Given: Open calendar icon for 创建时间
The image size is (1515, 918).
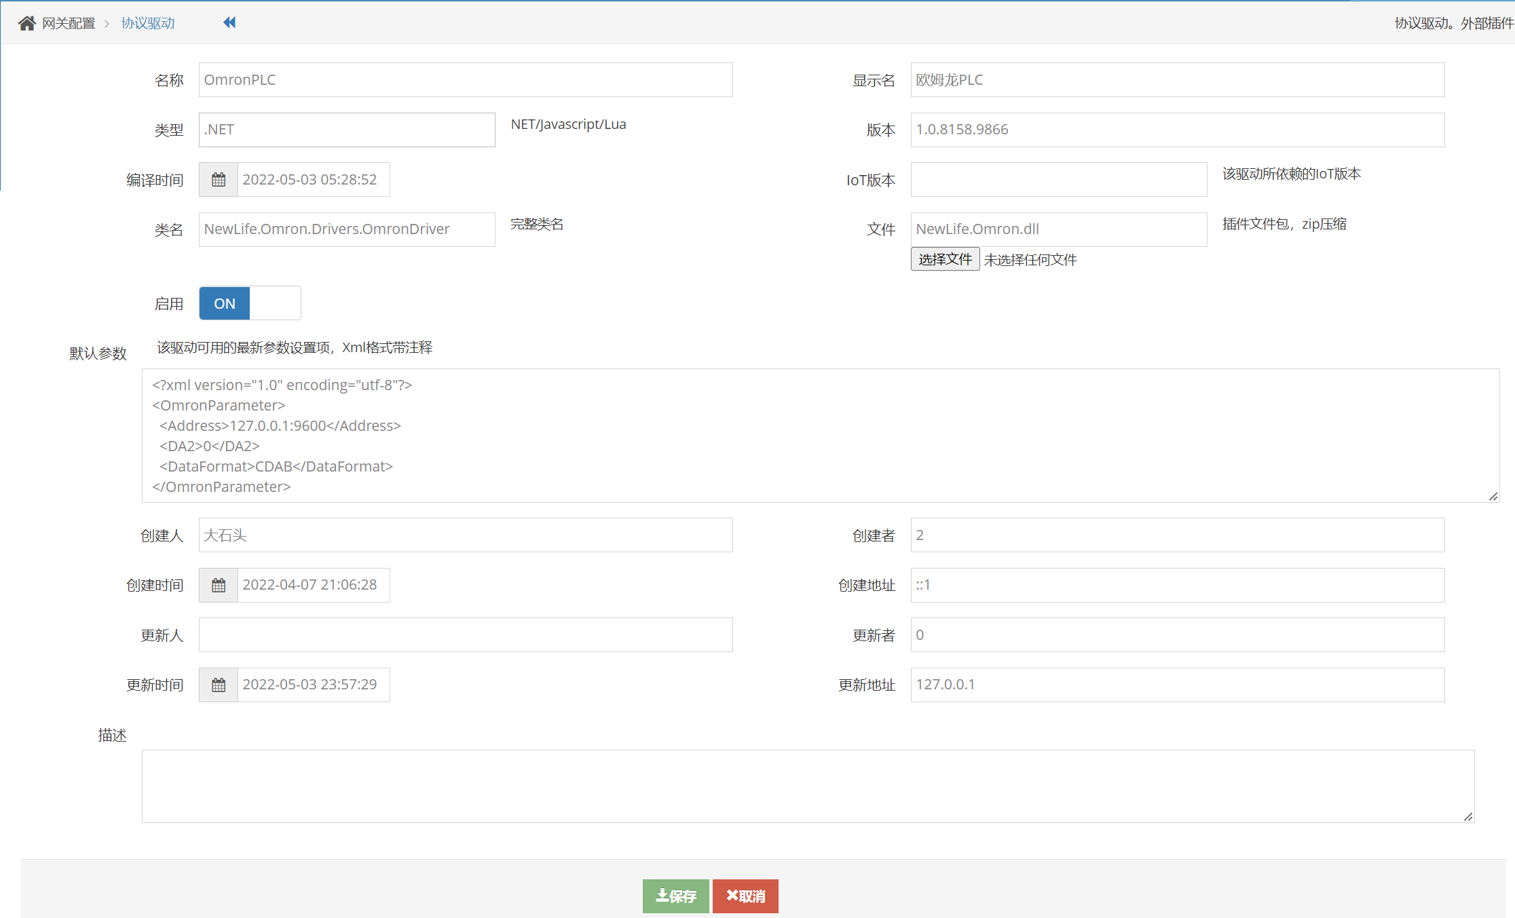Looking at the screenshot, I should [x=219, y=585].
